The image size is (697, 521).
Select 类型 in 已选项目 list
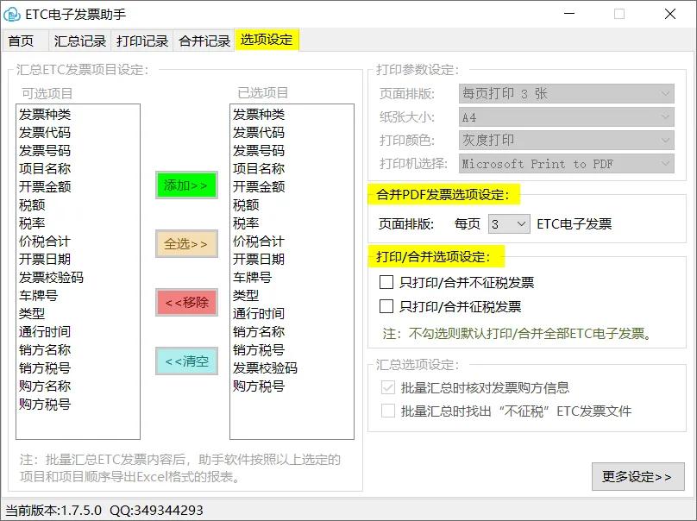coord(246,296)
